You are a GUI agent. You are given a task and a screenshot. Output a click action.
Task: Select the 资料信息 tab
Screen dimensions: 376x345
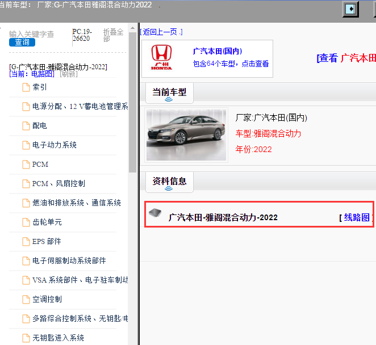[169, 182]
